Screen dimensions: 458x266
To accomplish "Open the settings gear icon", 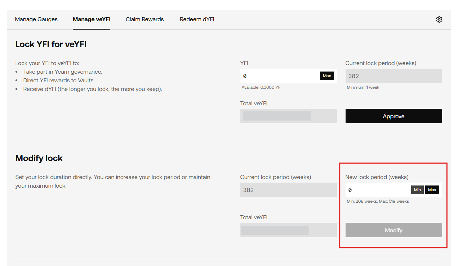I will pyautogui.click(x=439, y=19).
